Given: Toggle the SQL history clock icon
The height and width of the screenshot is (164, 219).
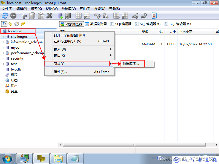Looking at the screenshot, I should click(x=17, y=24).
